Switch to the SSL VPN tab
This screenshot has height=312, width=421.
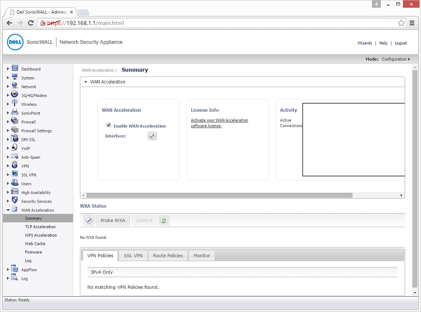pyautogui.click(x=133, y=256)
